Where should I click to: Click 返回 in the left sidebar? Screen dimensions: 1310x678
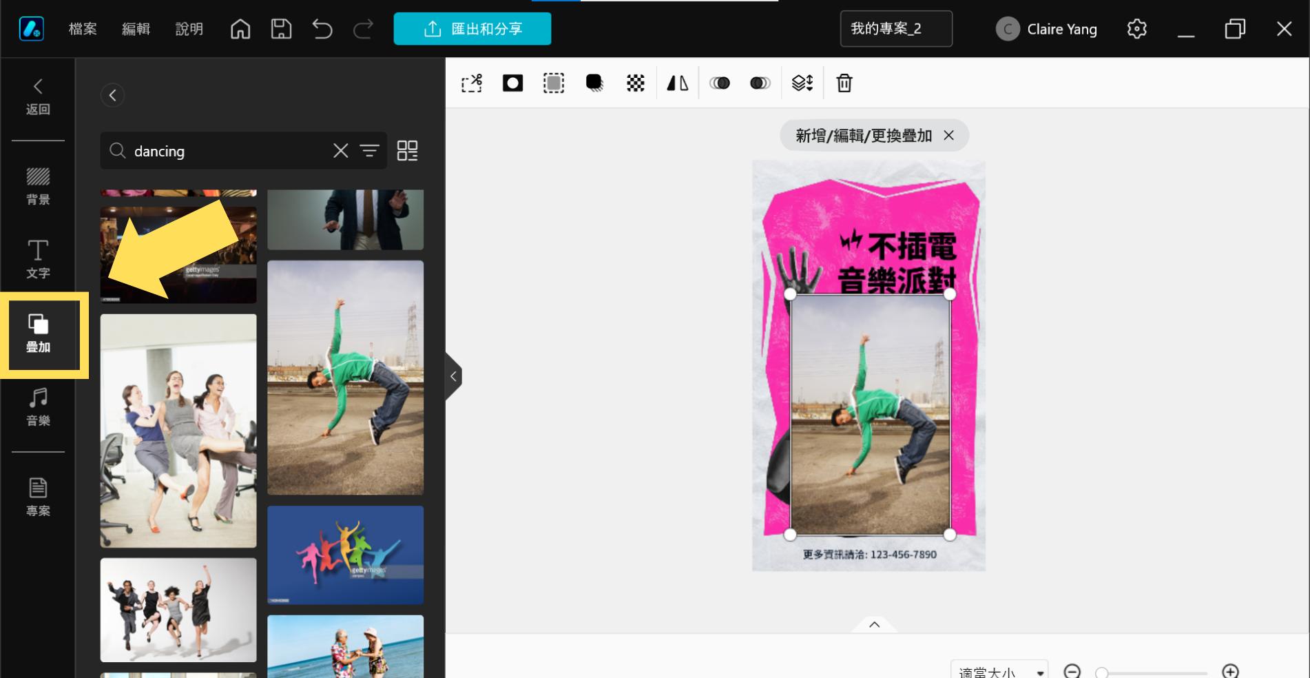click(x=38, y=96)
